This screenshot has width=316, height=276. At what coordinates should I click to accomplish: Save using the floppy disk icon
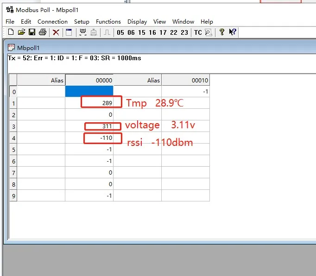pos(32,32)
